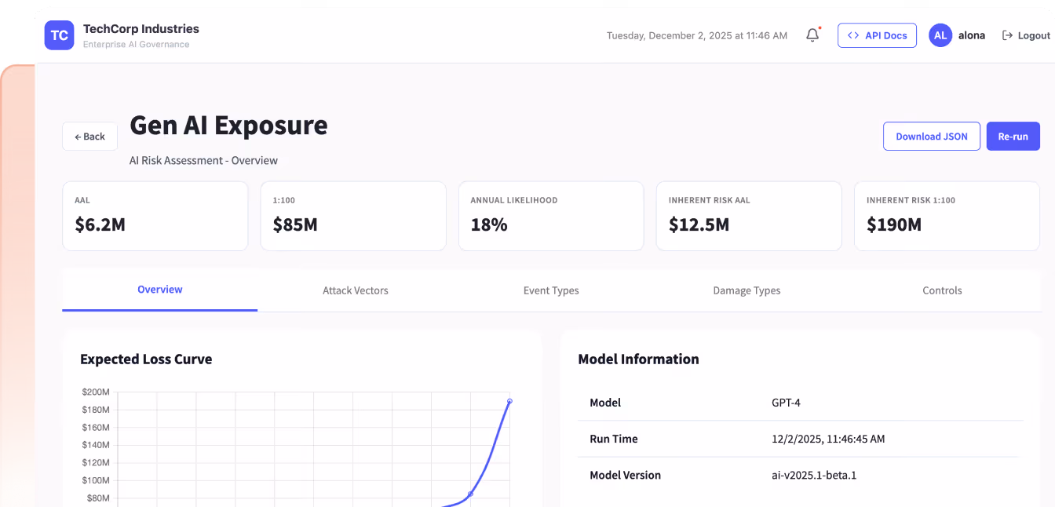This screenshot has width=1055, height=507.
Task: Switch to the Overview tab
Action: tap(160, 290)
